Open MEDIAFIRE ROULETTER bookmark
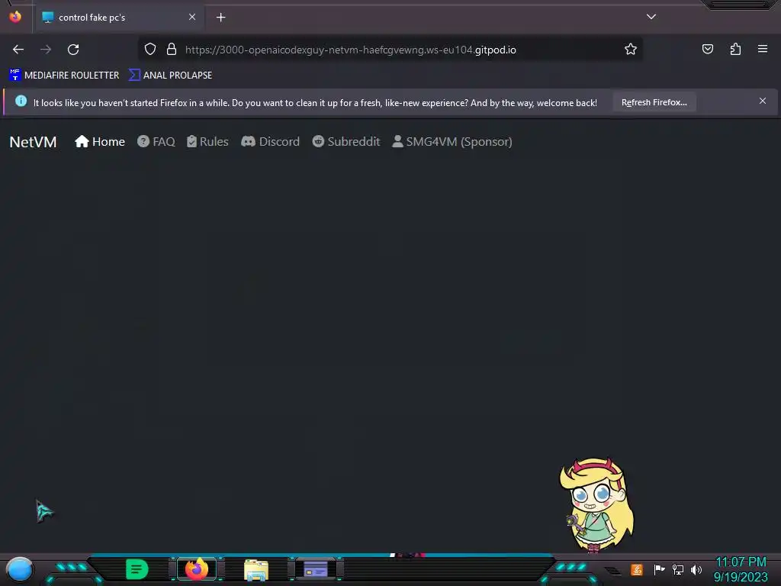The height and width of the screenshot is (586, 781). pos(64,76)
